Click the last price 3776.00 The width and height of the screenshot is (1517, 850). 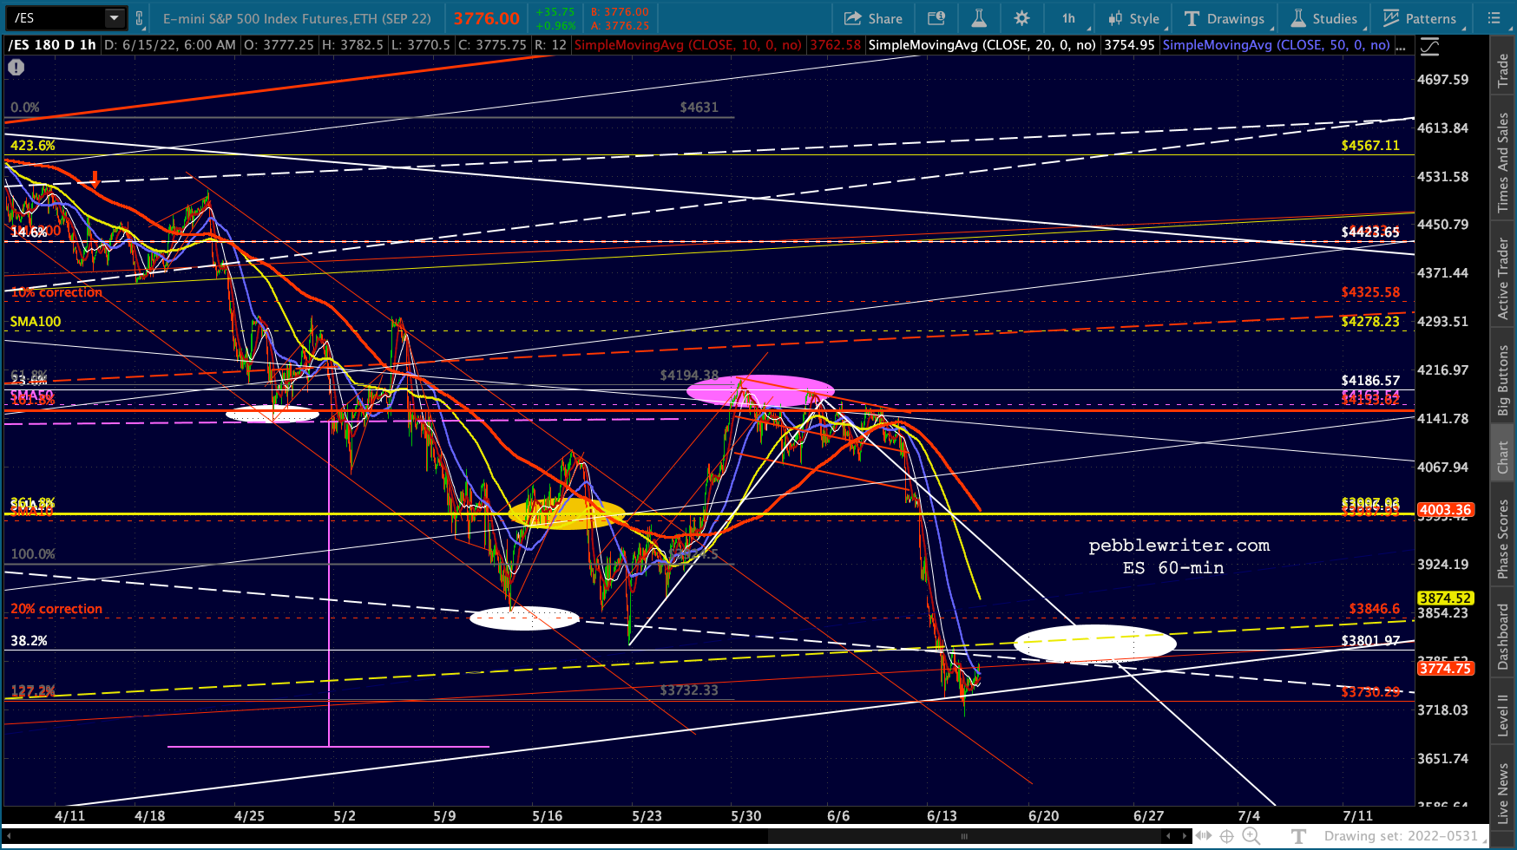486,18
